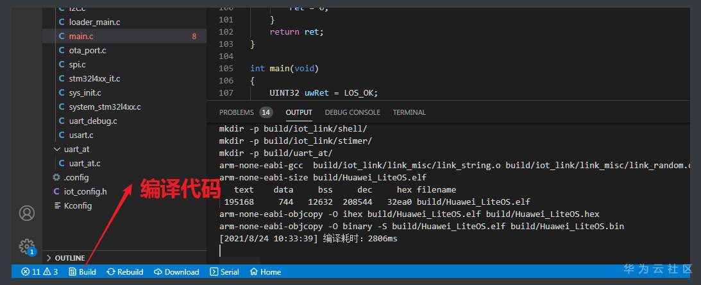Click the C icon beside main.c

62,36
